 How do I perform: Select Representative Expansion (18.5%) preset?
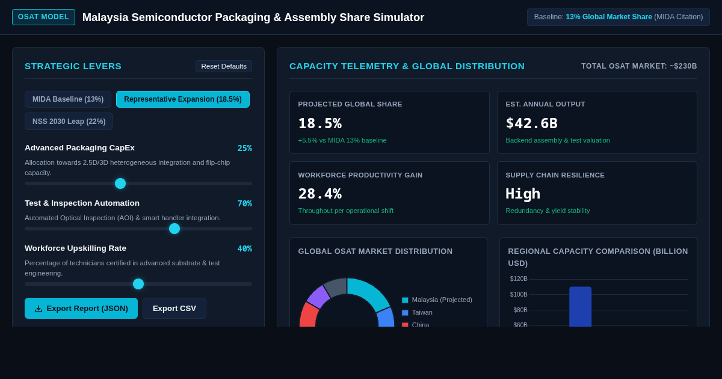point(183,99)
